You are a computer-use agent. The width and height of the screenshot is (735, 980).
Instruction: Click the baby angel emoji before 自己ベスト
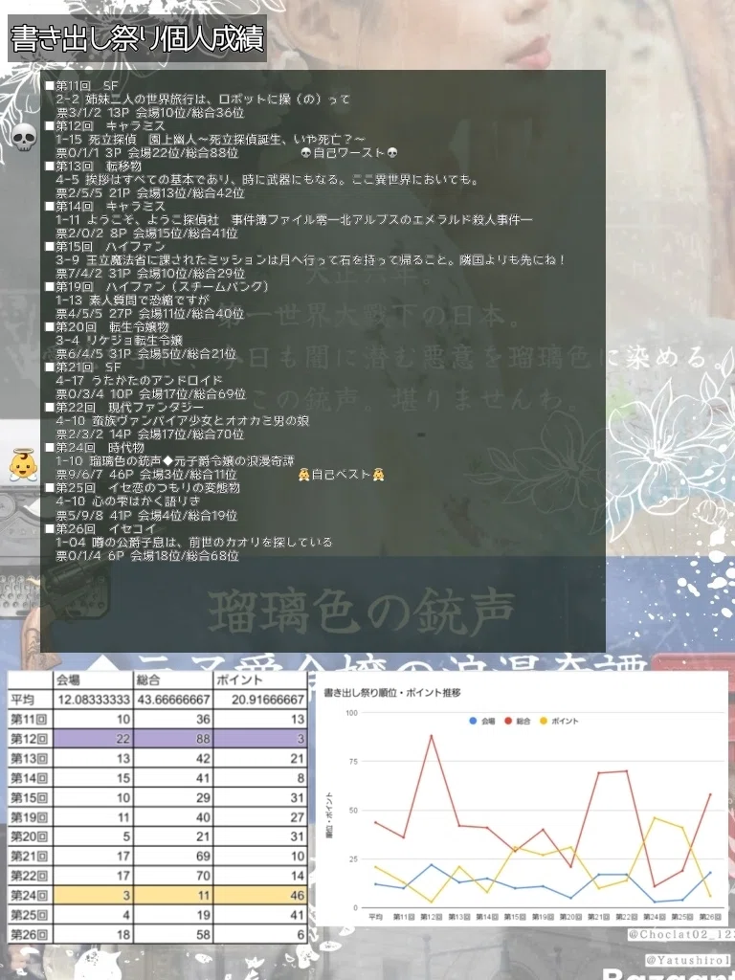click(304, 475)
